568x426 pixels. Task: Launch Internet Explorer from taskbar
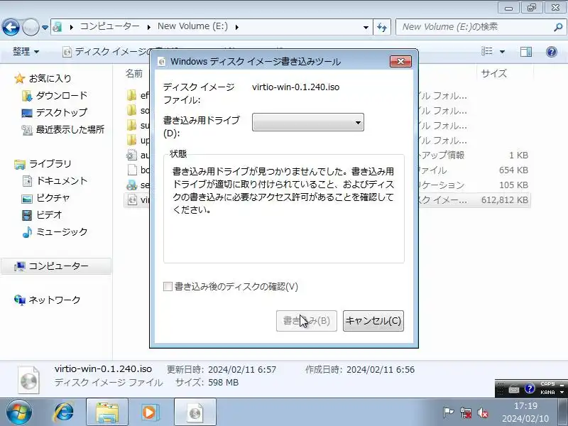pyautogui.click(x=64, y=413)
